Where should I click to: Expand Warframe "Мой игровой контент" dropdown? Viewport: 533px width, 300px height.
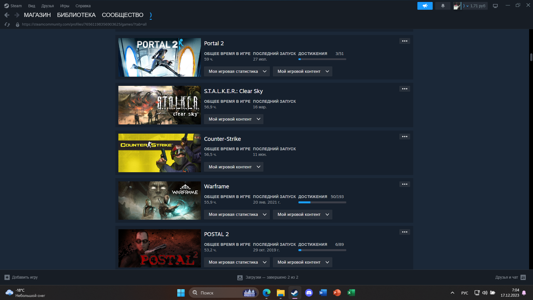303,214
